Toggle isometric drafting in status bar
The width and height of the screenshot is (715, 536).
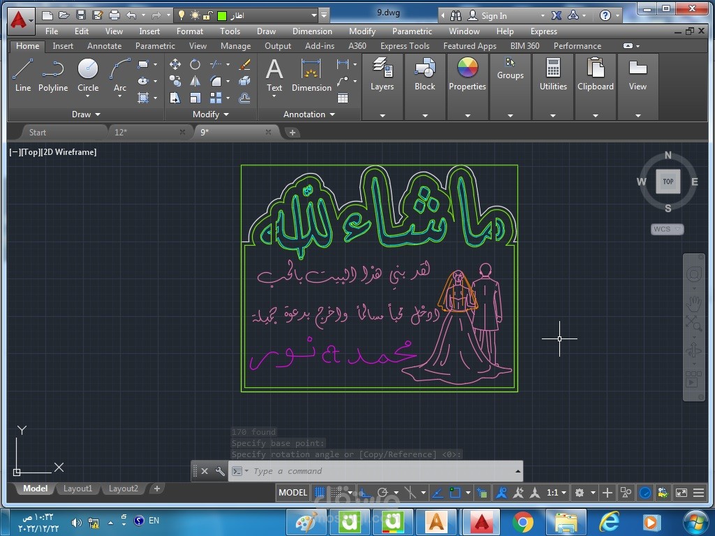click(x=411, y=492)
